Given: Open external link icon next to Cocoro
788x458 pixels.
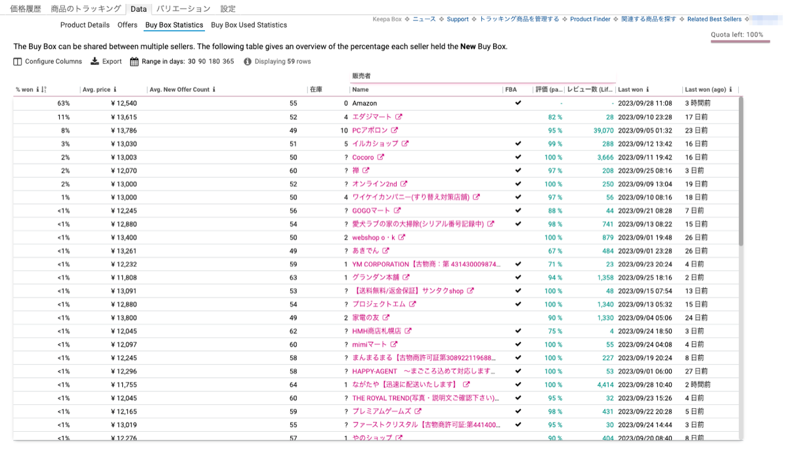Looking at the screenshot, I should click(380, 157).
